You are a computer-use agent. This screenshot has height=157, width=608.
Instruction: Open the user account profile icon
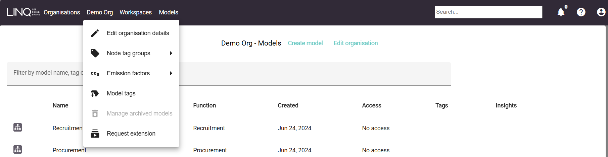point(601,12)
